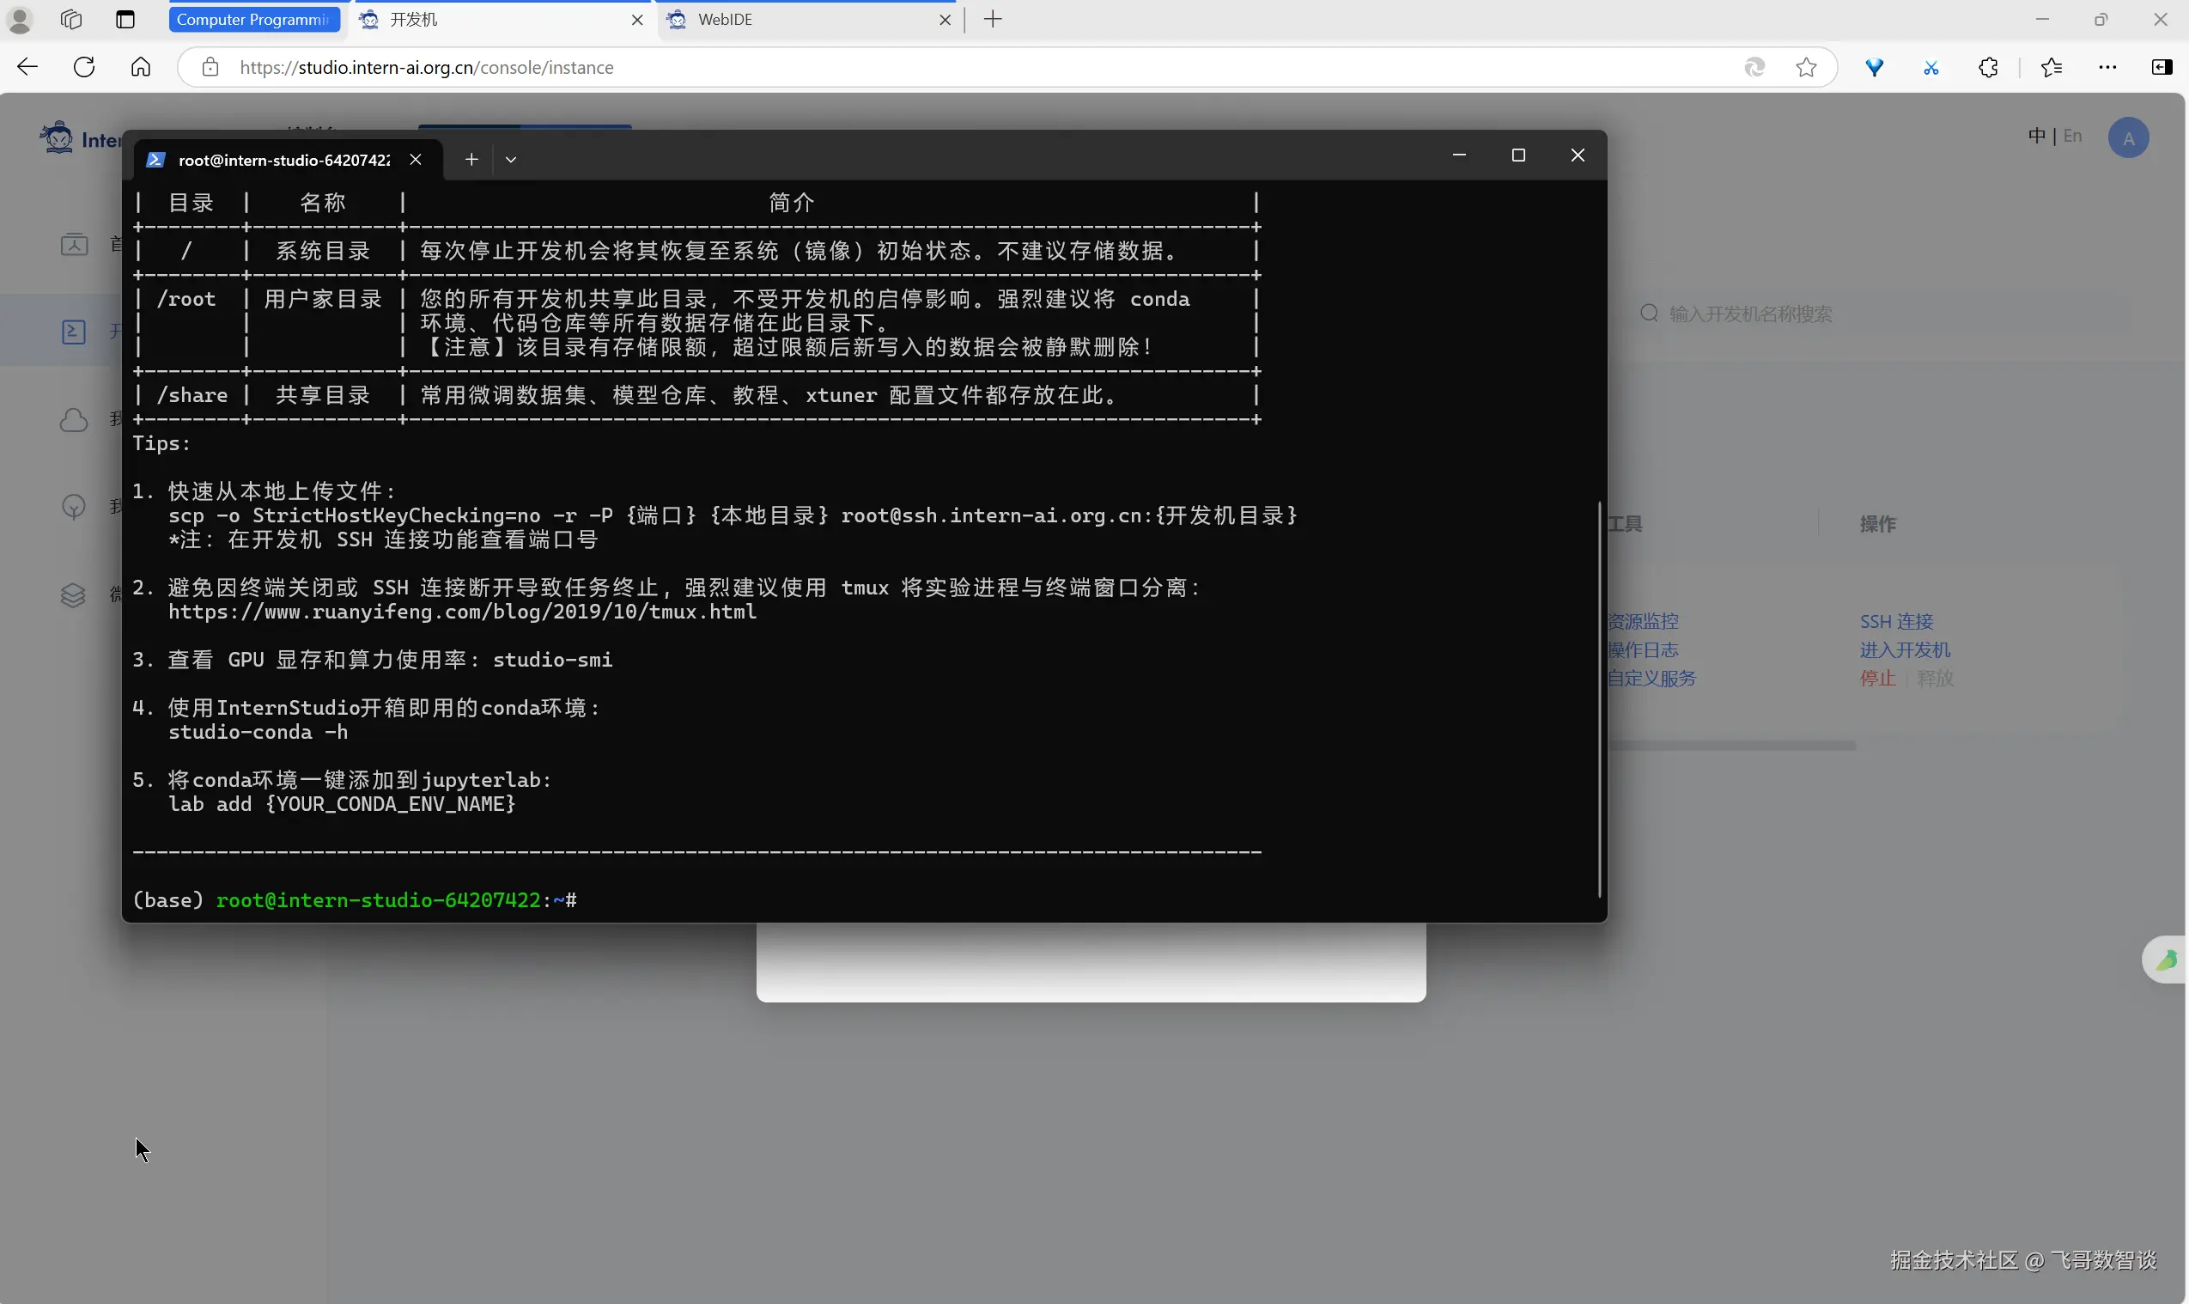The image size is (2189, 1304).
Task: Add page to favorites star icon
Action: (1806, 67)
